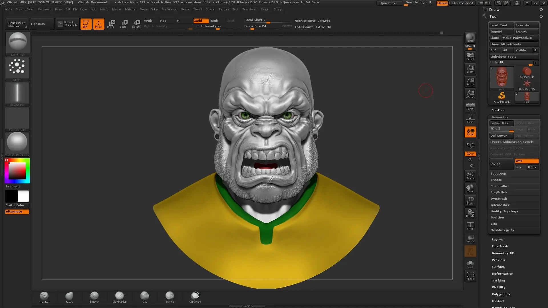Viewport: 548px width, 308px height.
Task: Click the Del Lower button
Action: click(x=501, y=136)
